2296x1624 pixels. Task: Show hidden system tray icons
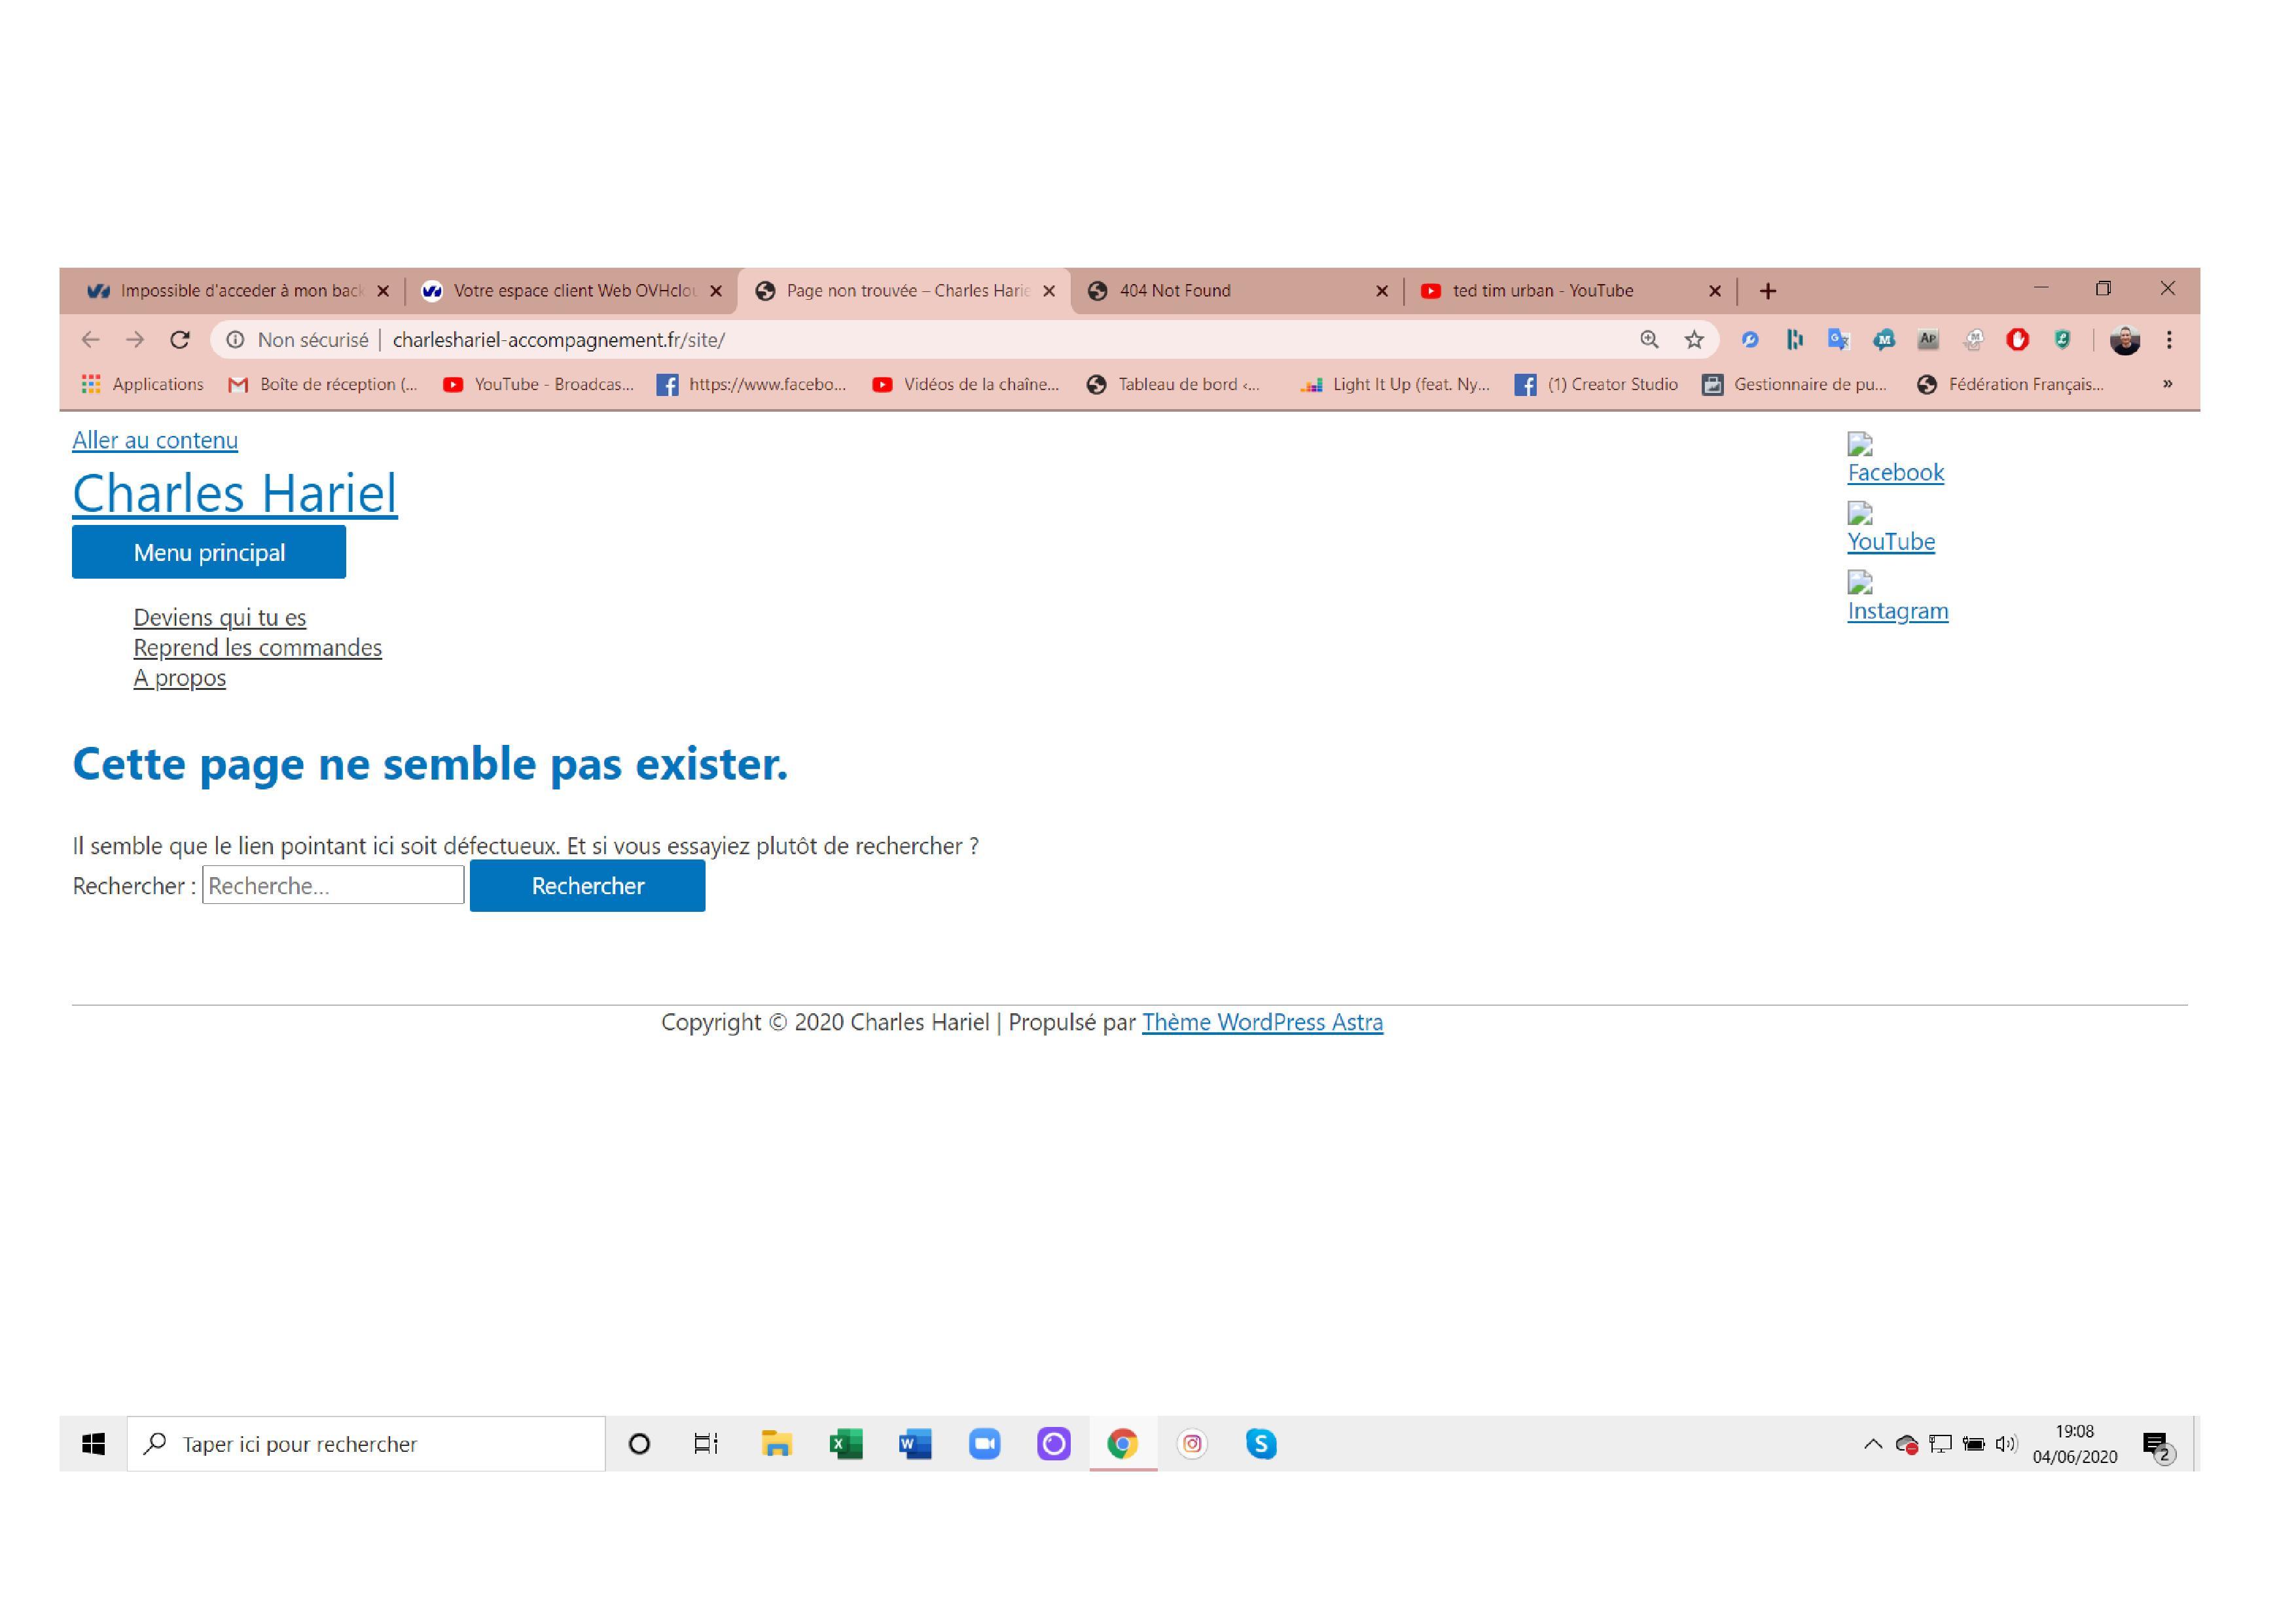(1872, 1443)
